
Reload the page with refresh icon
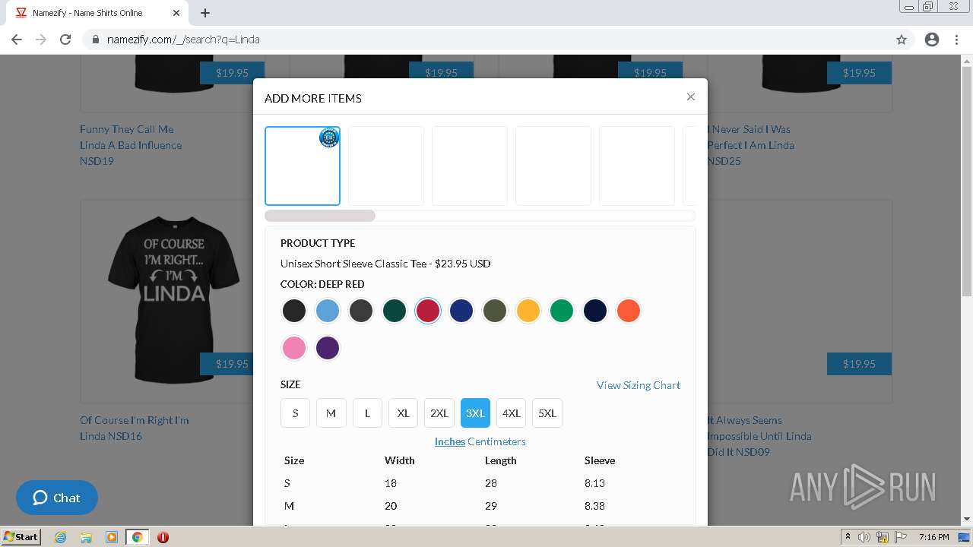(65, 40)
